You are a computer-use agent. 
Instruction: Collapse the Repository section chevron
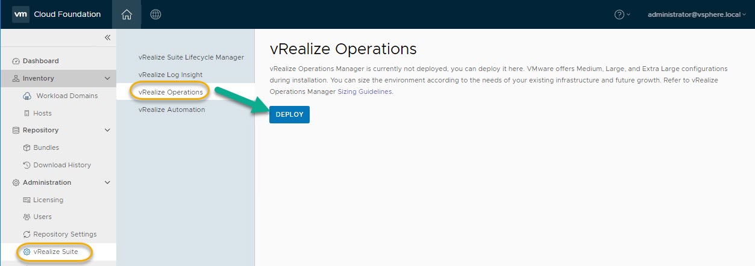coord(107,130)
